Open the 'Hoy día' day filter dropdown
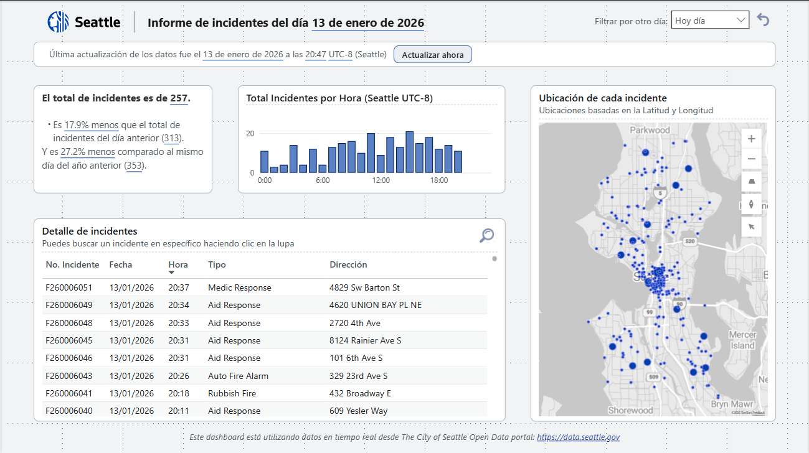This screenshot has height=453, width=809. 710,21
